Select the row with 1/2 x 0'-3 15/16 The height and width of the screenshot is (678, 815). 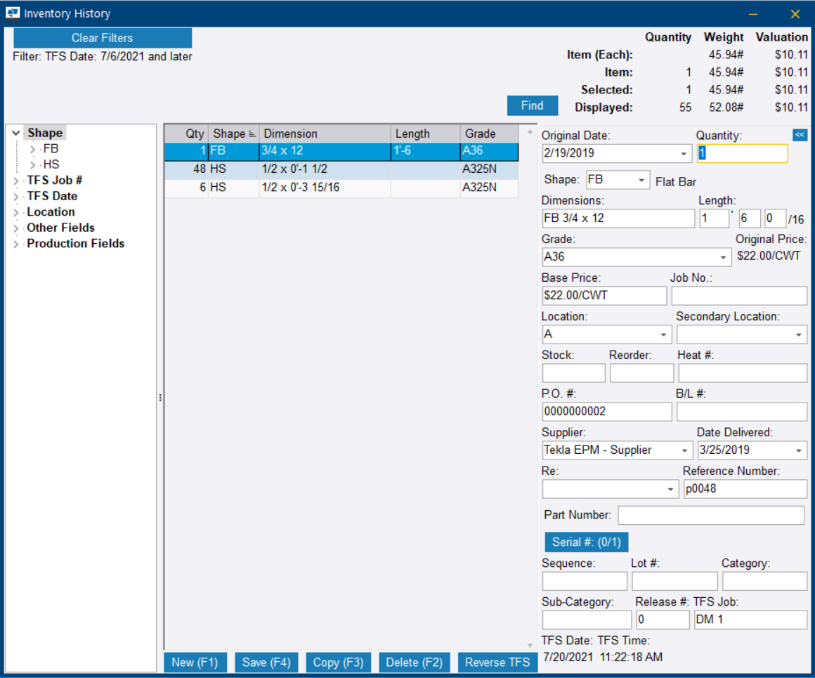tap(341, 188)
